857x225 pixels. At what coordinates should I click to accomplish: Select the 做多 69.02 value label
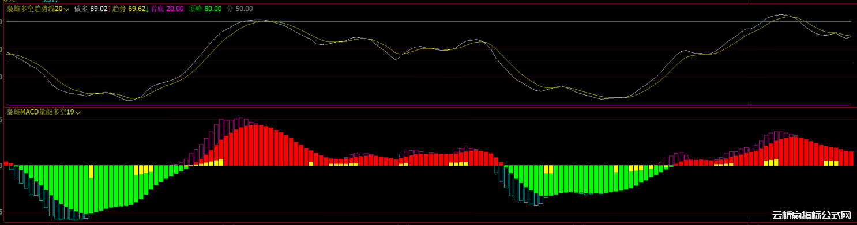click(91, 9)
